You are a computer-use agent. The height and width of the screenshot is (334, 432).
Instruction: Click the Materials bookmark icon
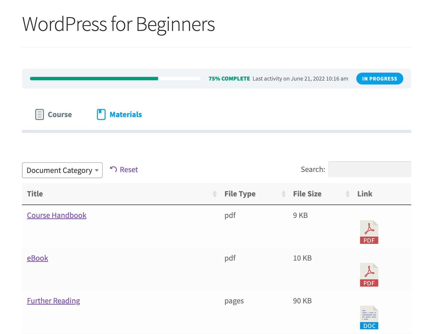[101, 114]
